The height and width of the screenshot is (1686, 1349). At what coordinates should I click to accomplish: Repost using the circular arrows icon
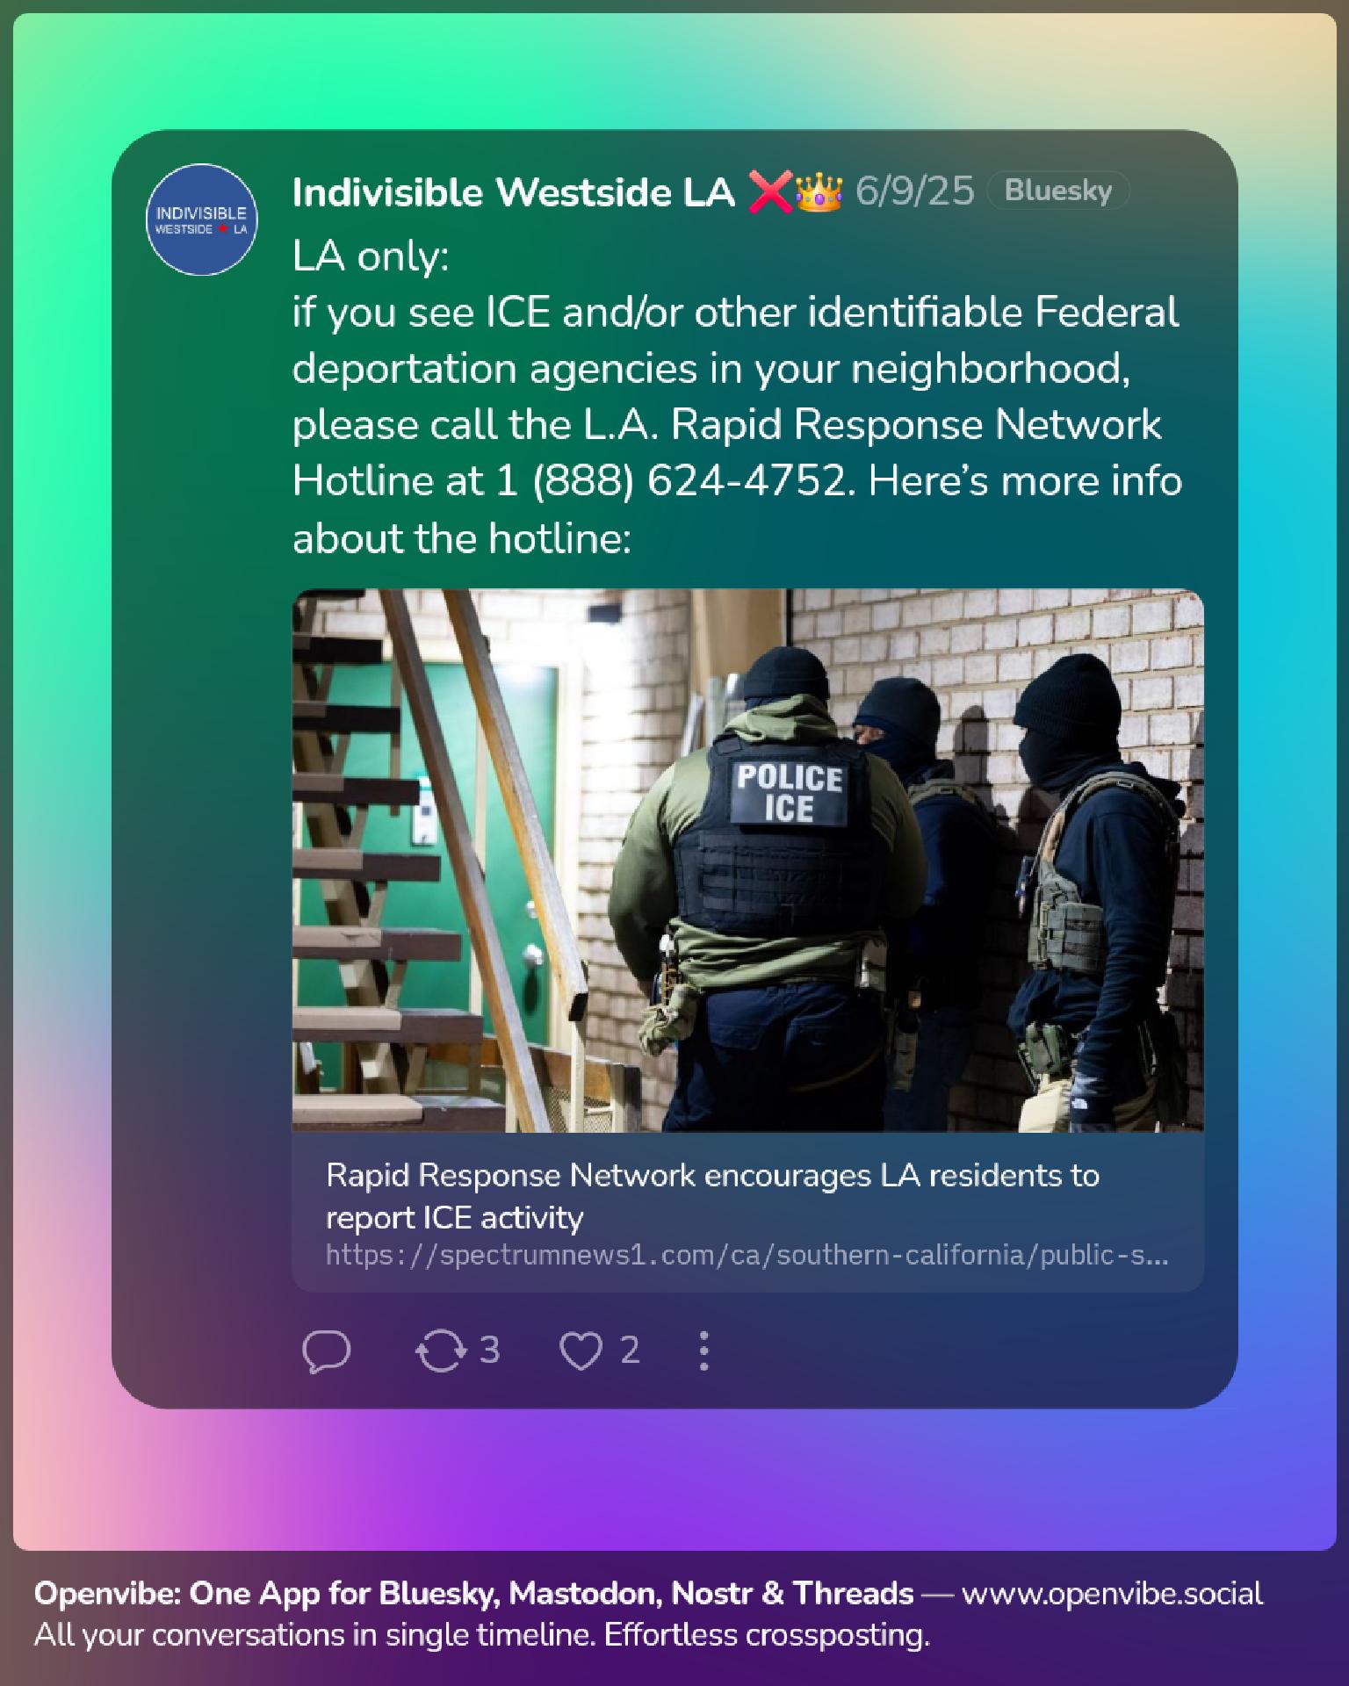click(440, 1351)
